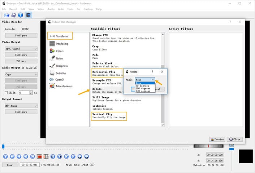This screenshot has width=255, height=173.
Task: Choose the Noise filter category
Action: pyautogui.click(x=59, y=58)
